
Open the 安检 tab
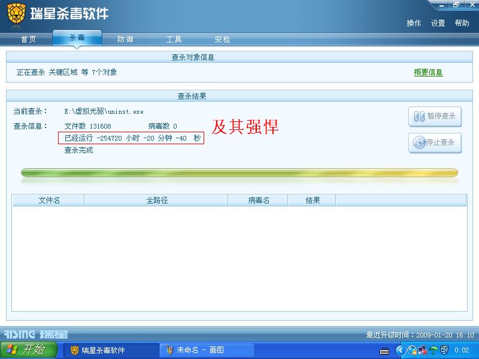coord(222,39)
